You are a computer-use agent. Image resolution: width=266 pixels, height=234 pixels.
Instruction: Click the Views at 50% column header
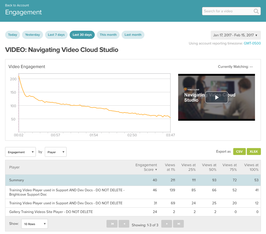tap(209, 167)
